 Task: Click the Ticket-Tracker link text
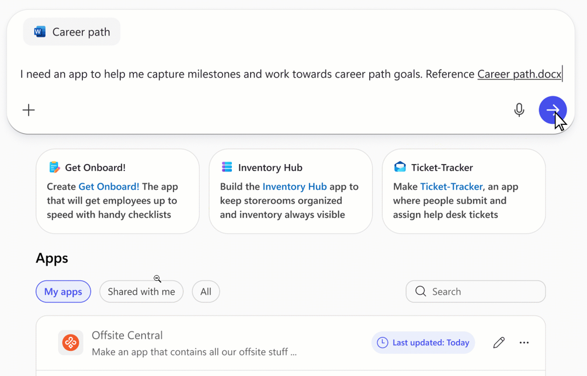[x=451, y=187]
